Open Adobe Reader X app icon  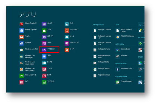[x=21, y=24]
